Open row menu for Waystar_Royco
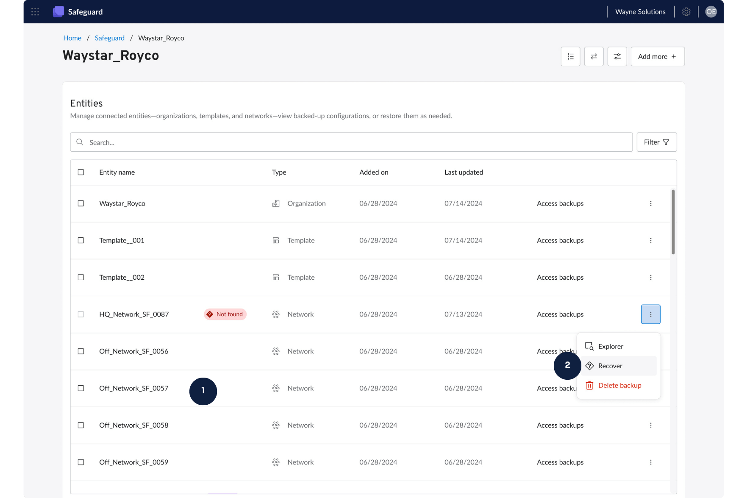The height and width of the screenshot is (498, 747). point(651,203)
